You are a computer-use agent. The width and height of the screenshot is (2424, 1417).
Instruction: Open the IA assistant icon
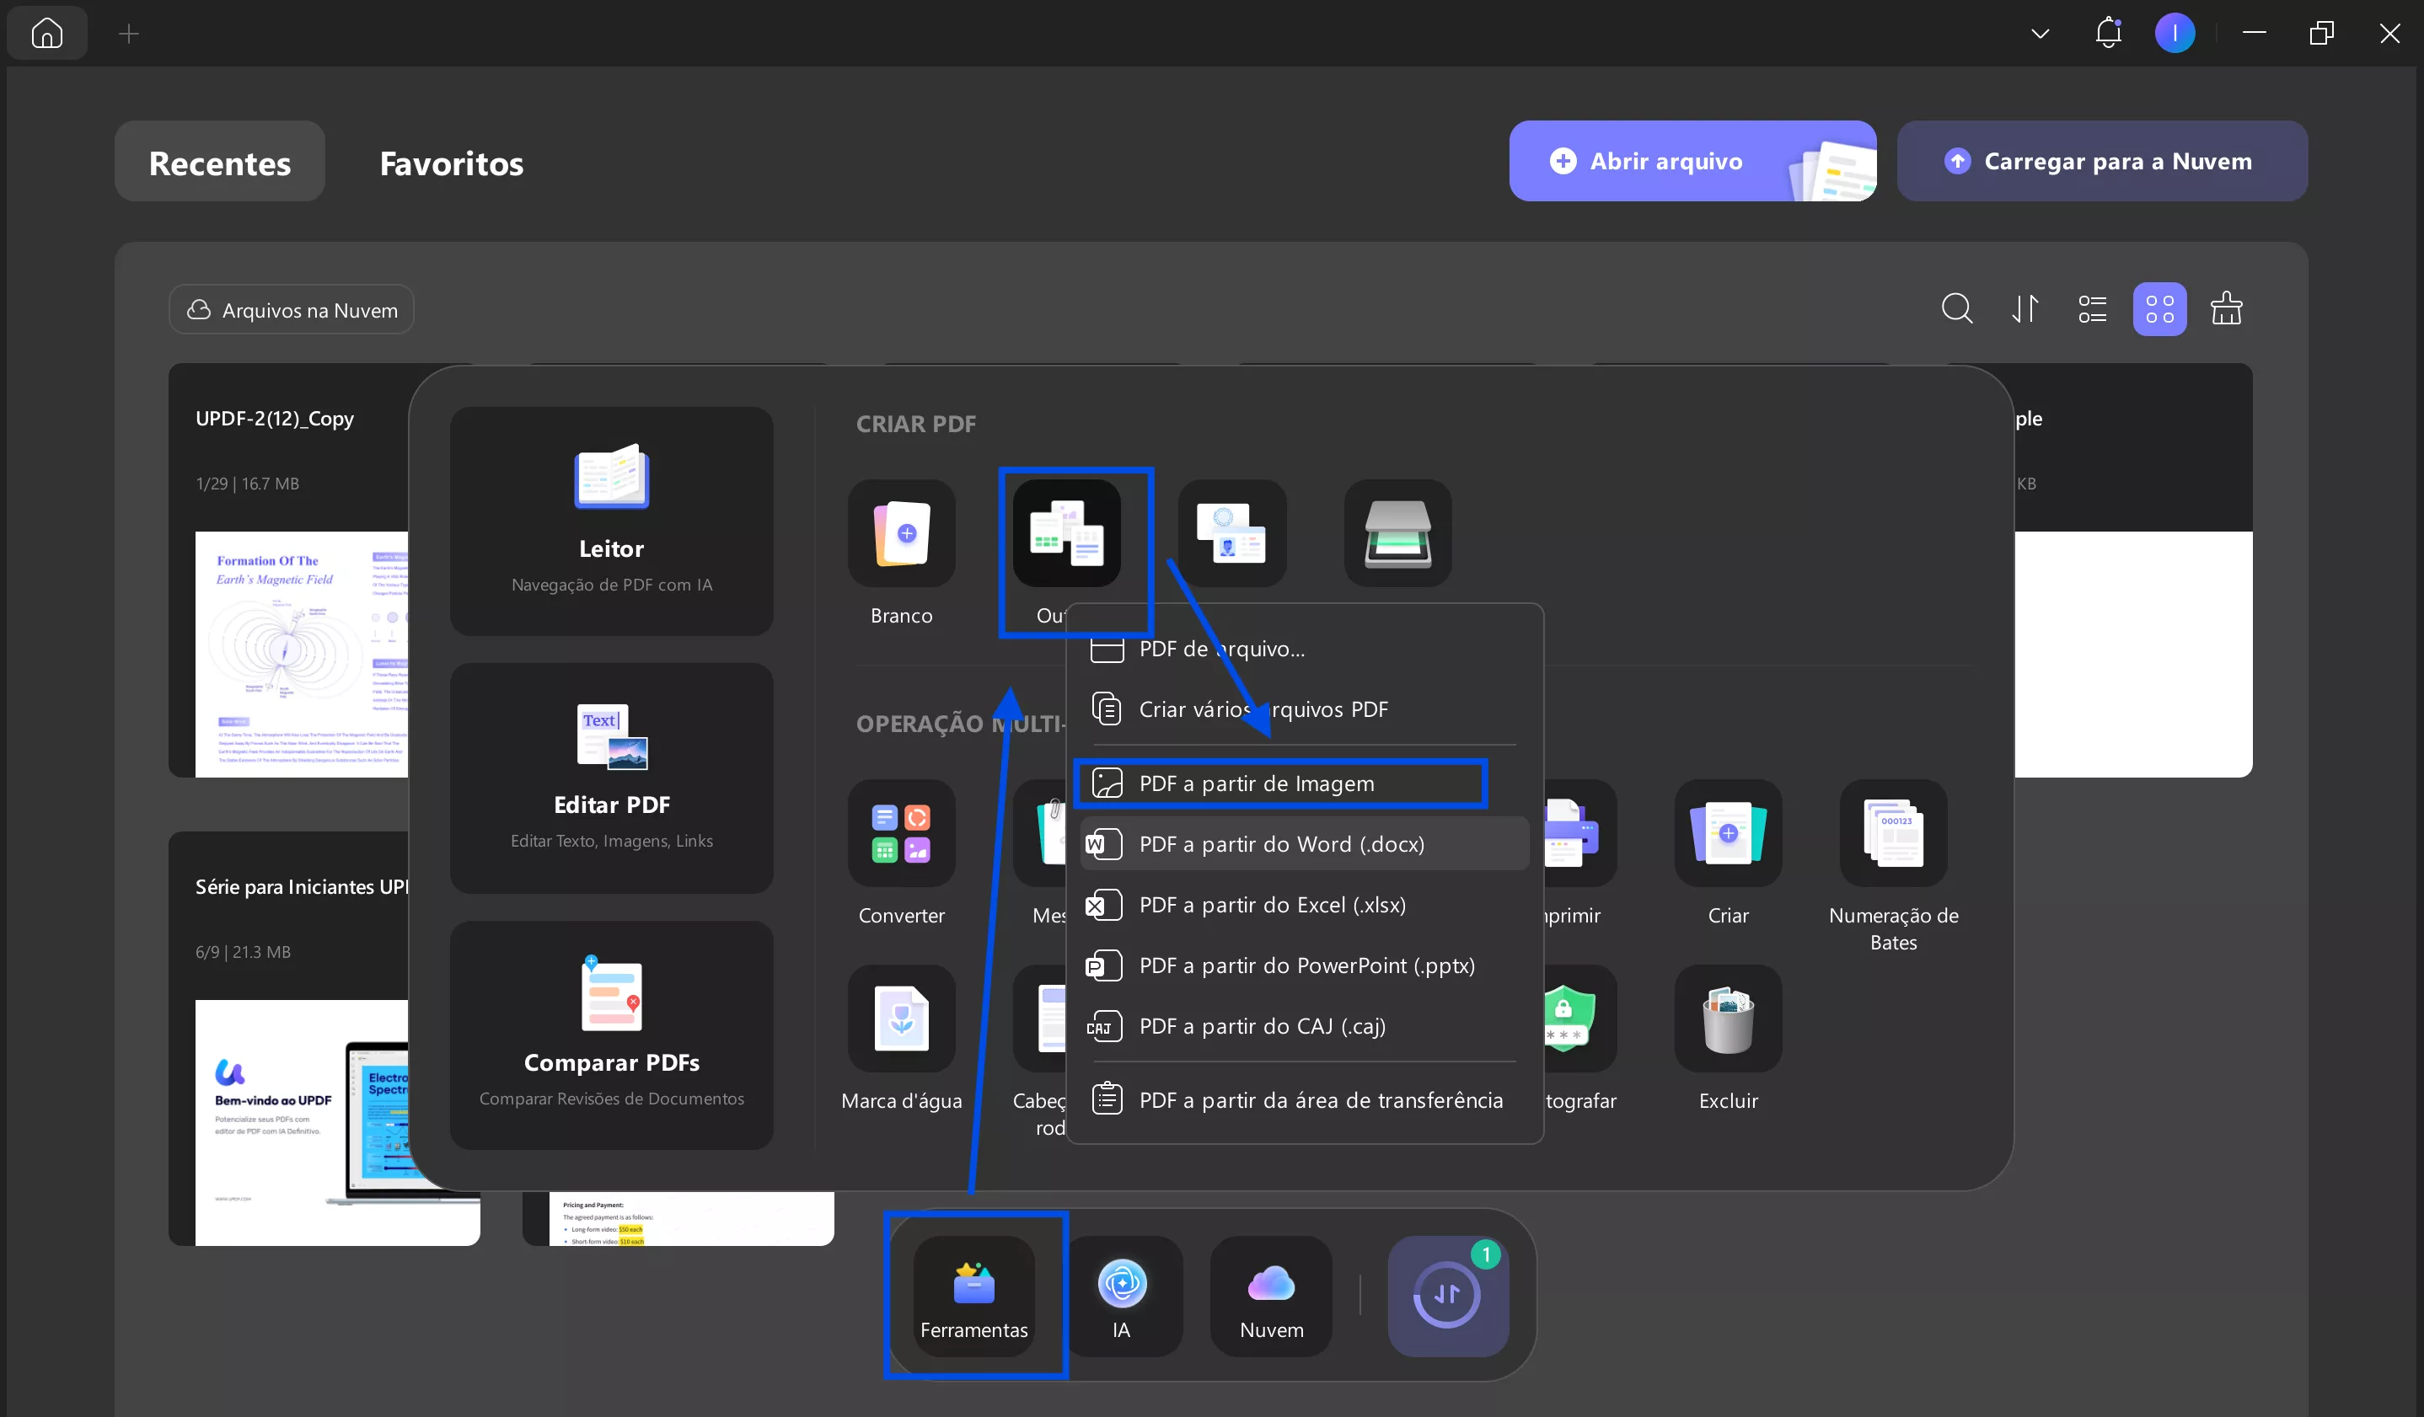tap(1122, 1283)
